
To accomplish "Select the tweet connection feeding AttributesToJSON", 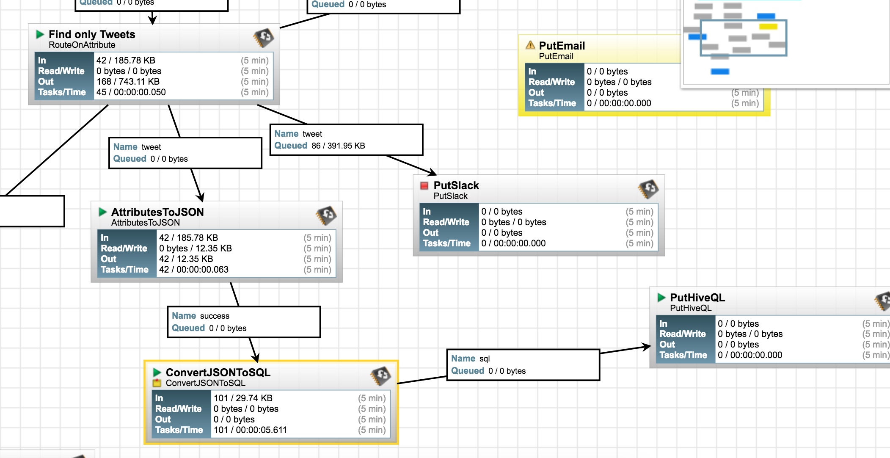I will 185,153.
